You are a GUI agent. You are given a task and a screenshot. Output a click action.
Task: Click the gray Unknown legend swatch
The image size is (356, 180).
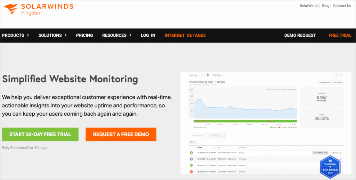tap(290, 127)
